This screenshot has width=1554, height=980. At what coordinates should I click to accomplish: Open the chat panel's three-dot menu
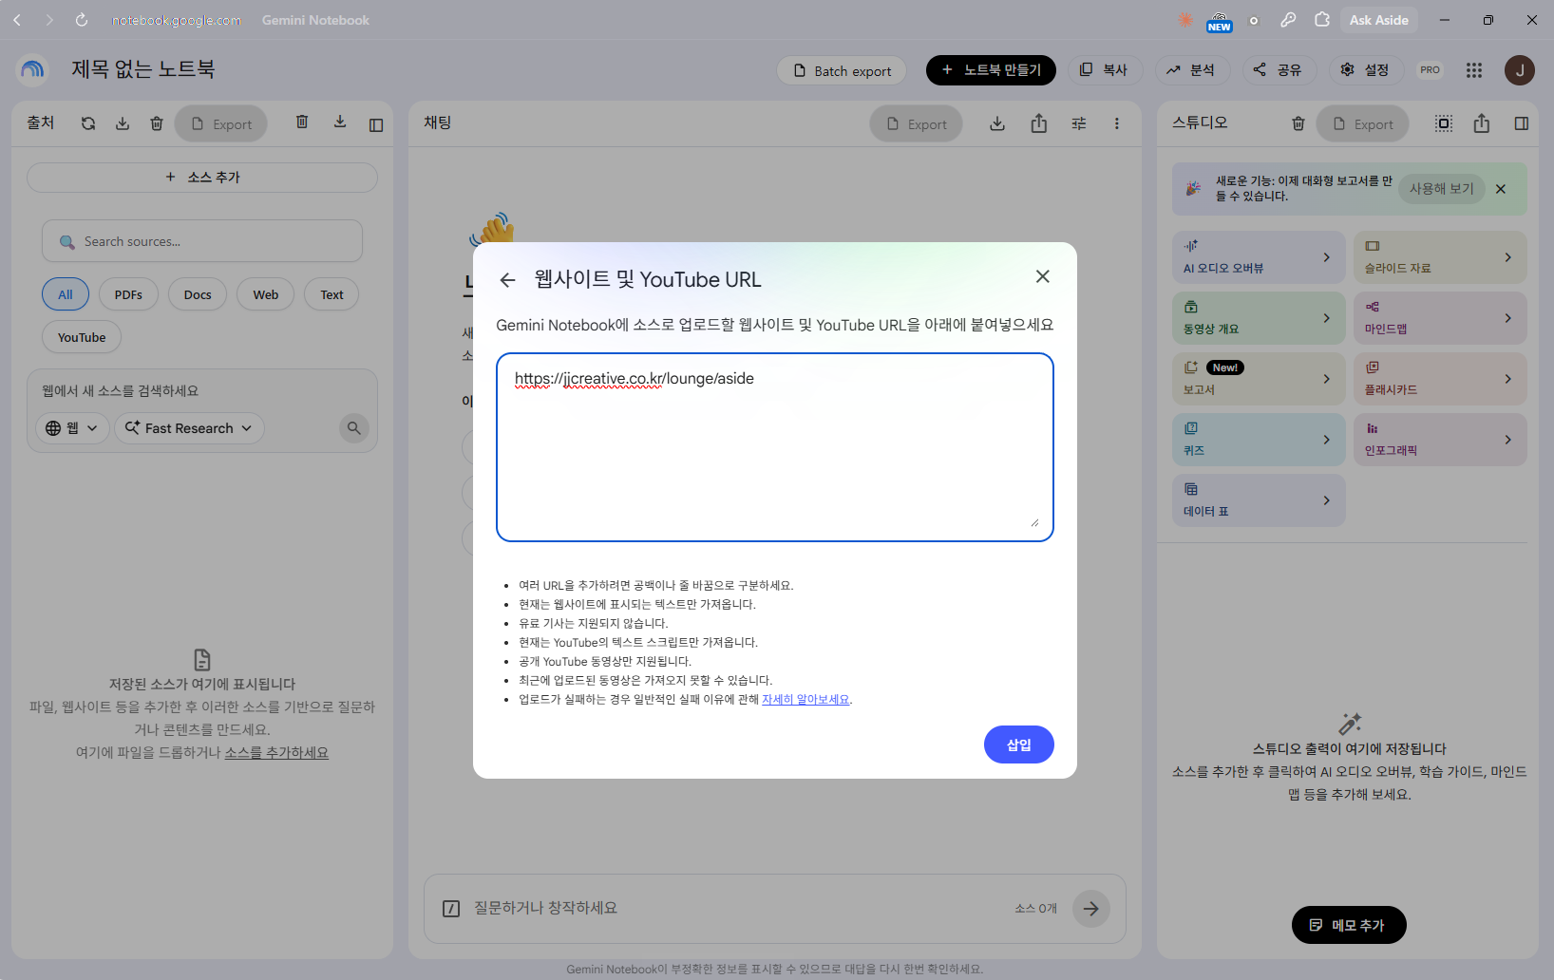(x=1117, y=123)
